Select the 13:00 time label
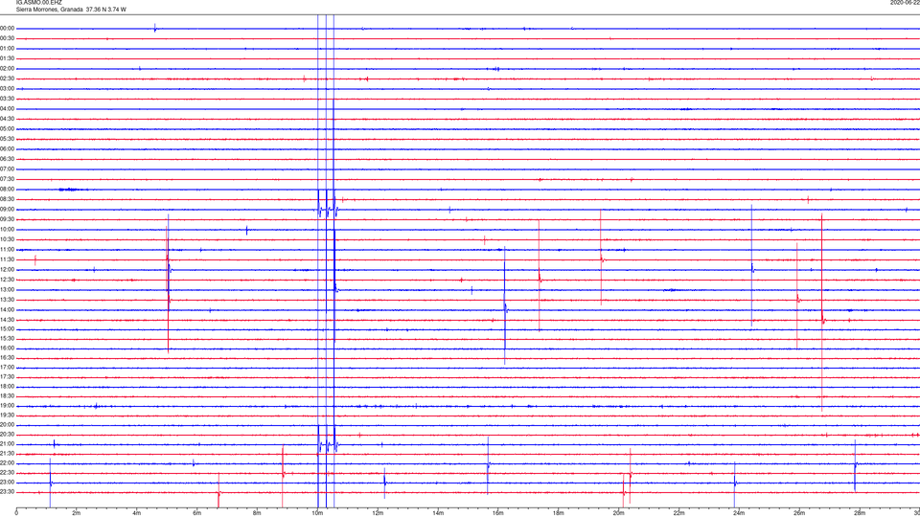The height and width of the screenshot is (517, 920). pyautogui.click(x=8, y=289)
